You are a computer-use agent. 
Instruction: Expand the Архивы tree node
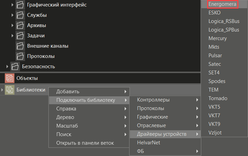click(x=12, y=25)
